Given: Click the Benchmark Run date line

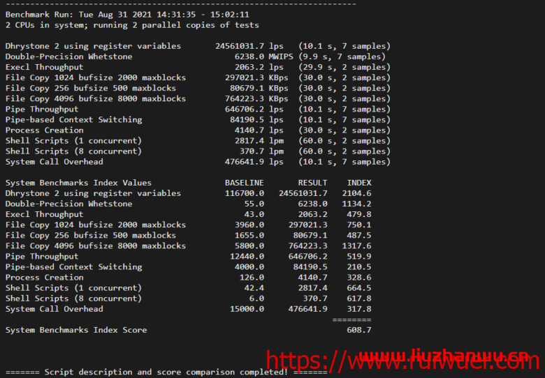Looking at the screenshot, I should 127,15.
